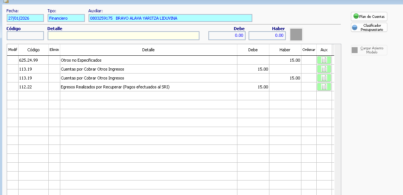Click the window icon in the title bar
The image size is (403, 195).
6,1
